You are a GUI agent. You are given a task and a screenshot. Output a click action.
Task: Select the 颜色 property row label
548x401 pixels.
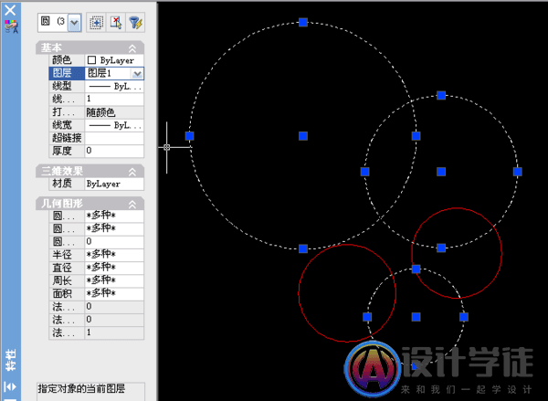tap(67, 60)
